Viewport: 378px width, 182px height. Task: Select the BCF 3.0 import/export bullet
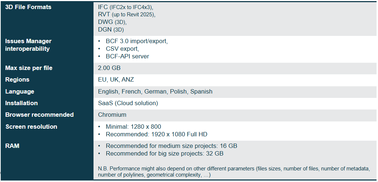pyautogui.click(x=137, y=41)
